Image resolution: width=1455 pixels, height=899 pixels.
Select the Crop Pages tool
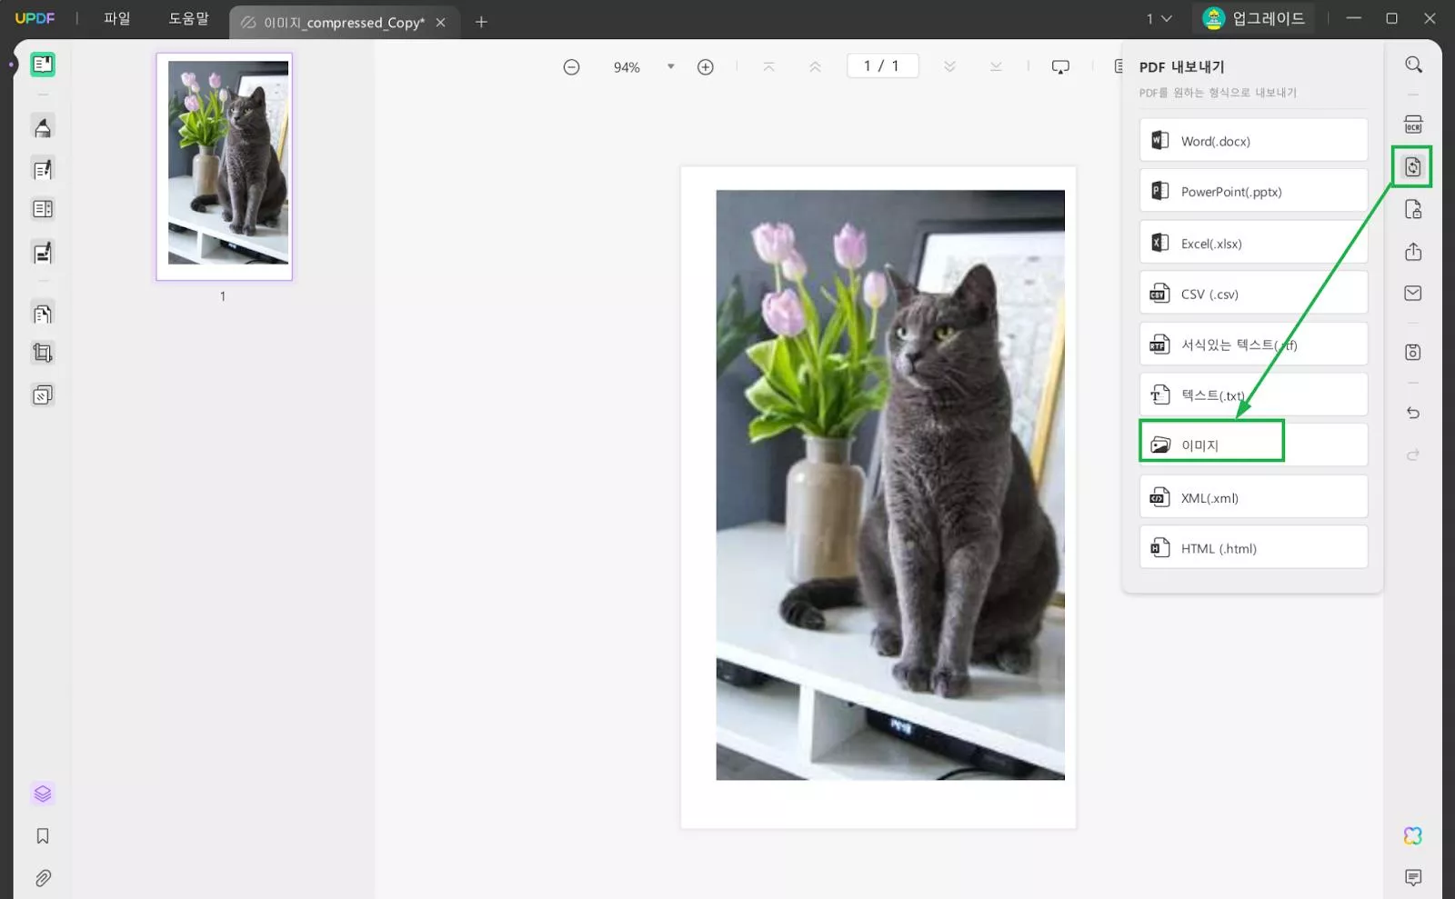pos(43,353)
